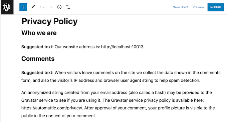
Task: Select the Comments heading block
Action: coord(38,59)
